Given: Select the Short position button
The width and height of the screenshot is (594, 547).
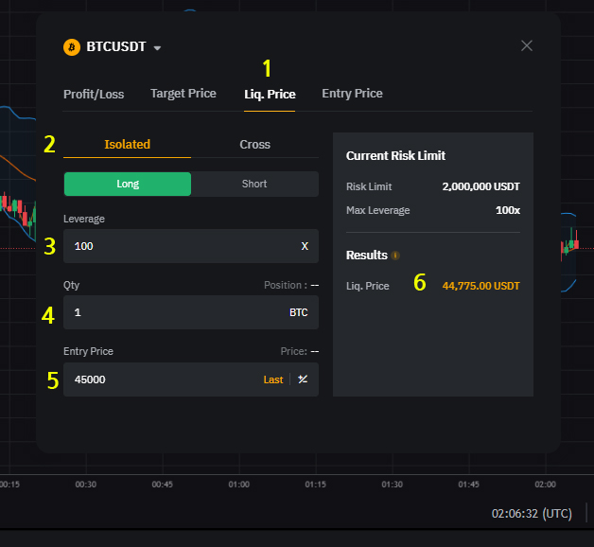Looking at the screenshot, I should 254,184.
